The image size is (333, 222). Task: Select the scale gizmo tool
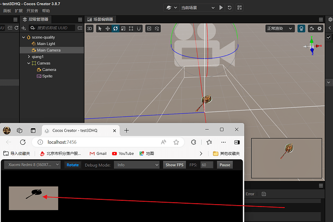coord(124,28)
